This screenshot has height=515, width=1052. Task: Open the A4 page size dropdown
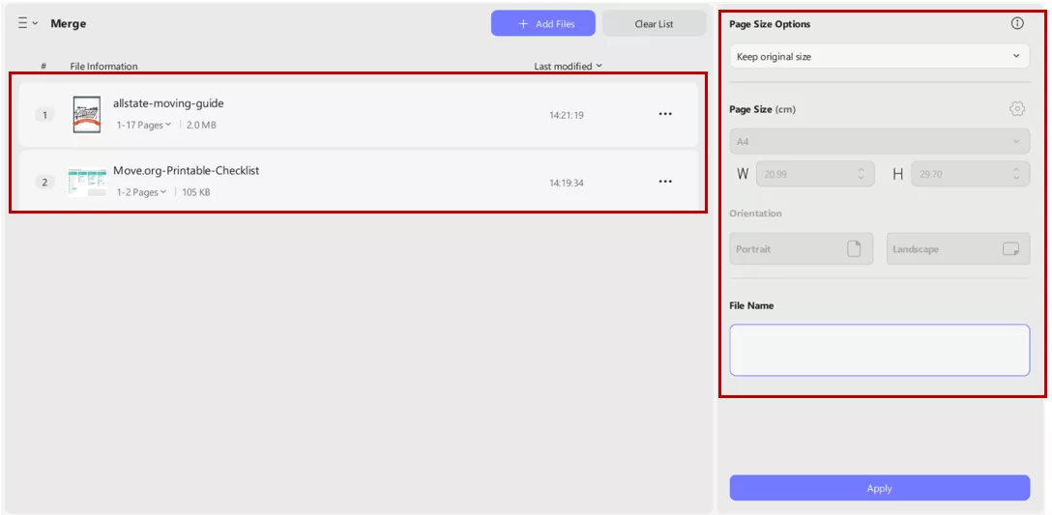point(879,141)
